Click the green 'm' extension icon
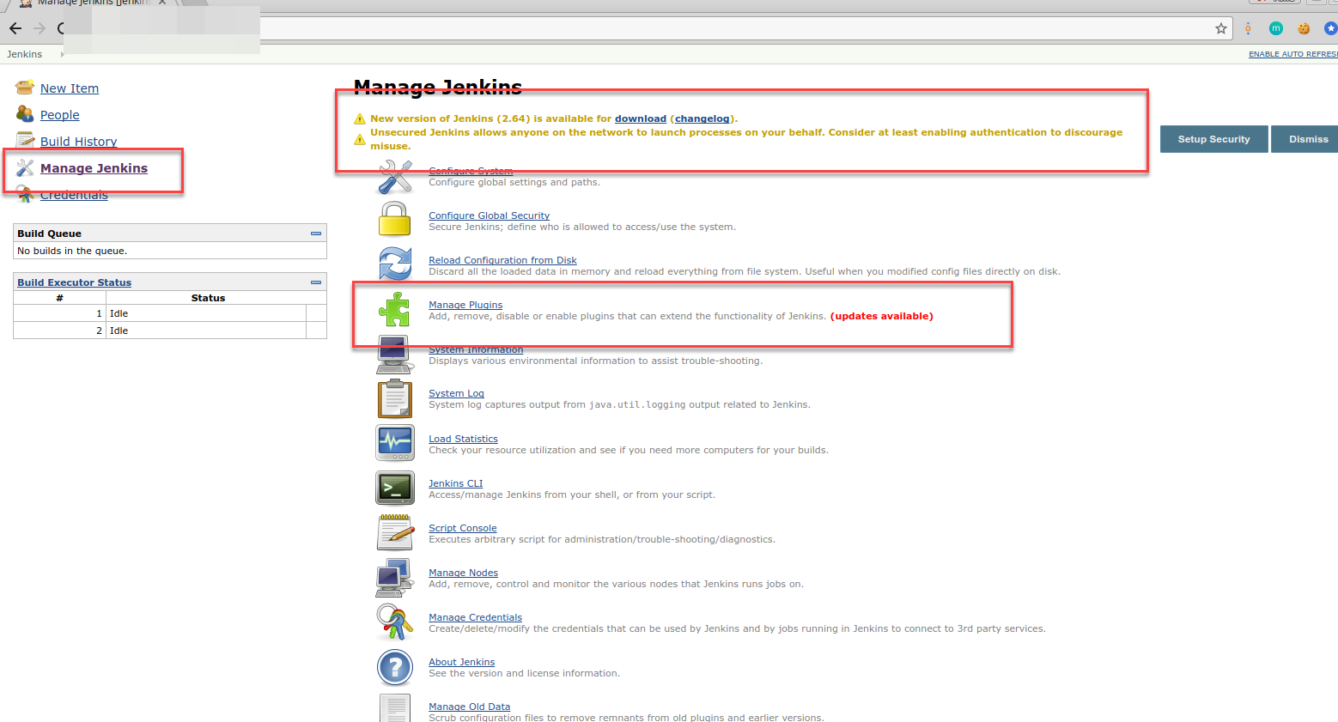The height and width of the screenshot is (722, 1338). pyautogui.click(x=1276, y=28)
